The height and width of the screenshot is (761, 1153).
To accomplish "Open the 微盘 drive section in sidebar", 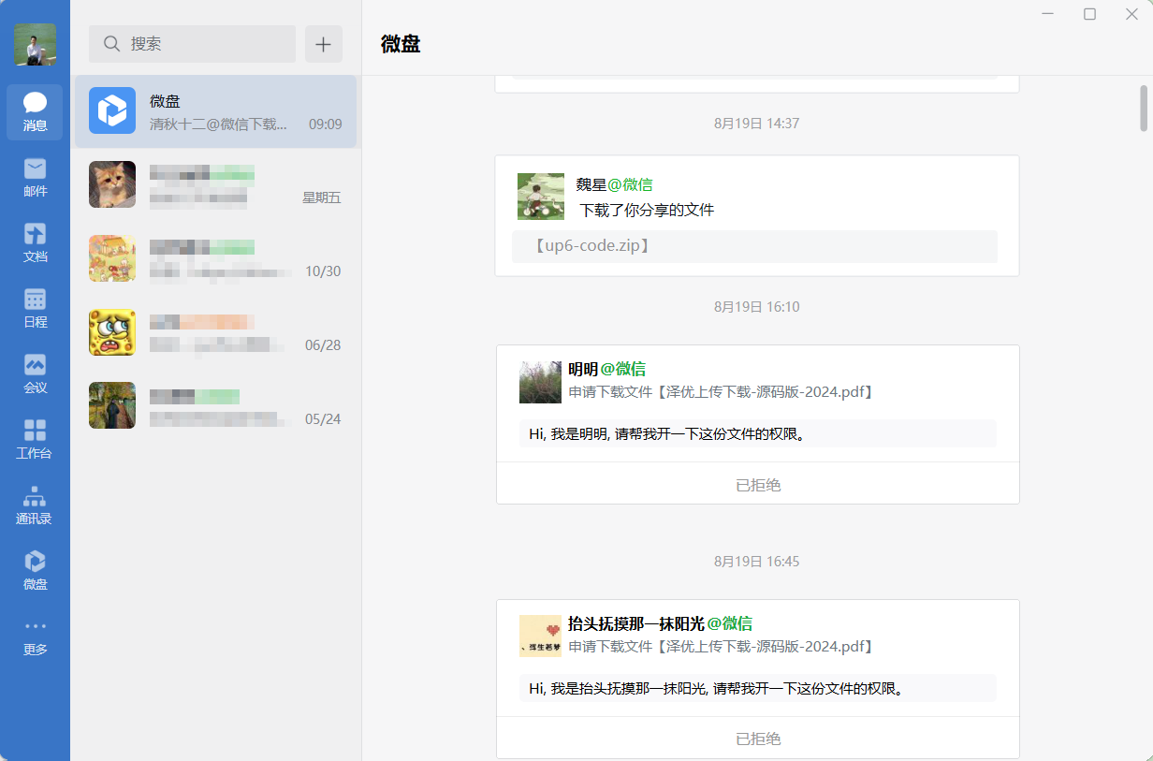I will pos(35,571).
